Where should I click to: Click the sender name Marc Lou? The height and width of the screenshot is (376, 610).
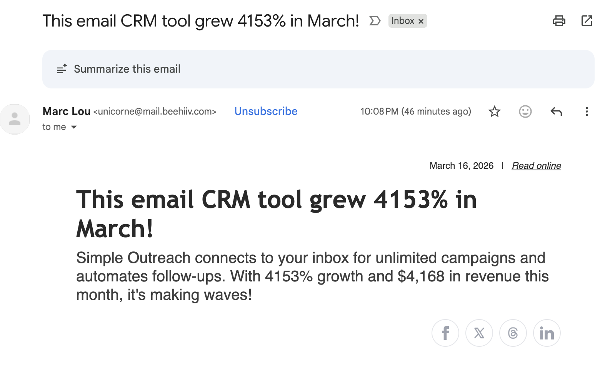[x=67, y=111]
